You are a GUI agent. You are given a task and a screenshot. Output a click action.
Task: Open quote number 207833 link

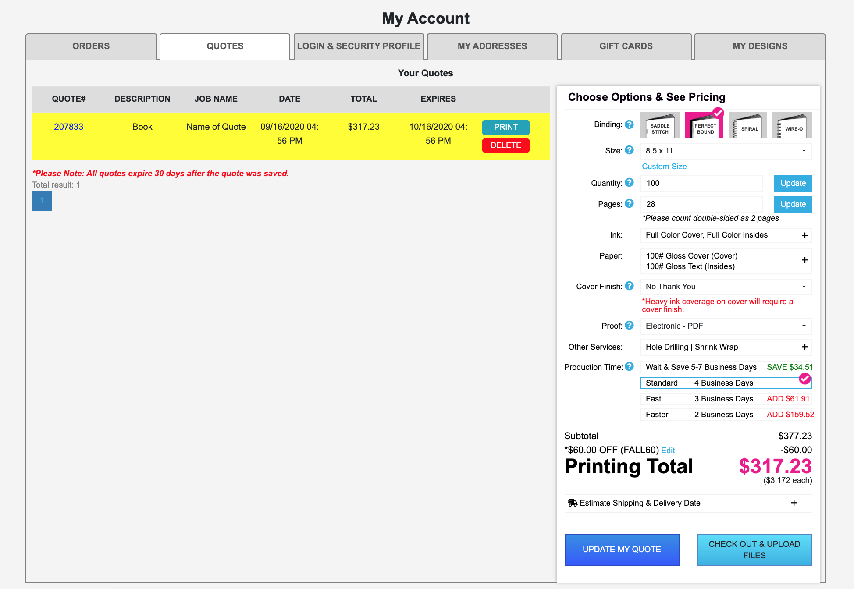point(68,127)
